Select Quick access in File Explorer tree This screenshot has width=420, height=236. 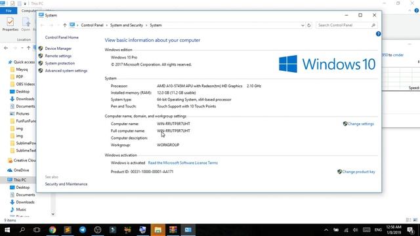(24, 62)
